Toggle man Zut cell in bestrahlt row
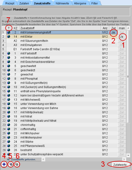The image size is (132, 170). 122,150
